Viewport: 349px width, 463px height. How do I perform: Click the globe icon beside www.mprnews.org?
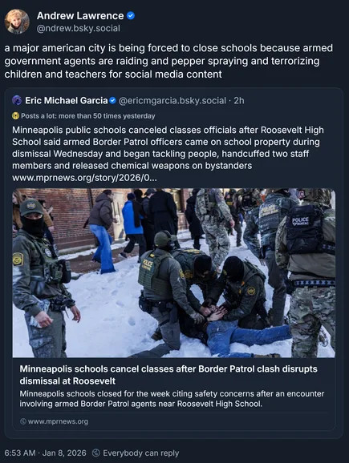(23, 421)
